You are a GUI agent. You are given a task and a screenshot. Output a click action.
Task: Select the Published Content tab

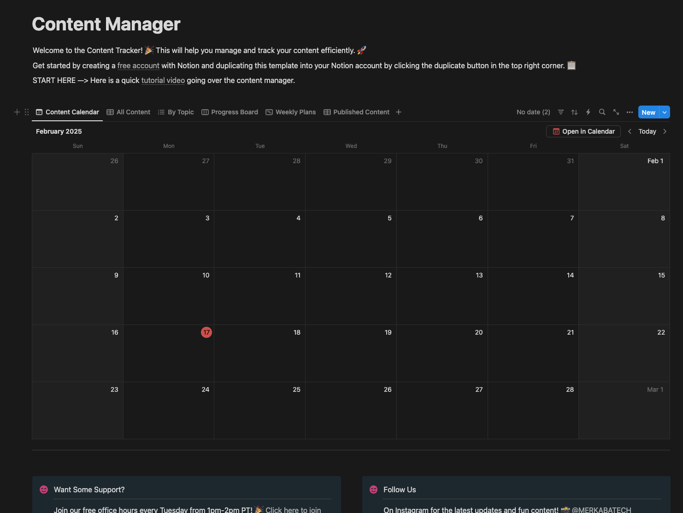tap(356, 112)
